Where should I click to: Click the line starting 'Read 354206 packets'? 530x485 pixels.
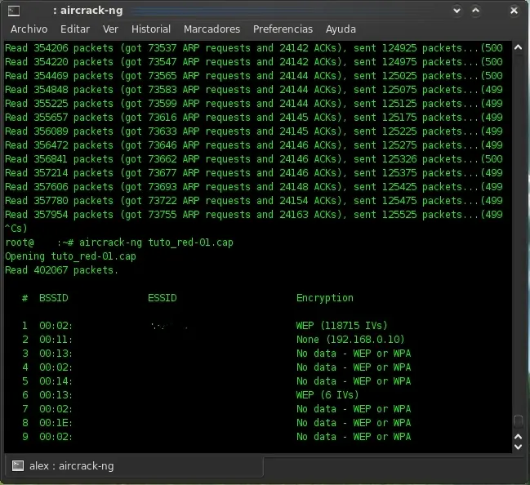(x=254, y=48)
